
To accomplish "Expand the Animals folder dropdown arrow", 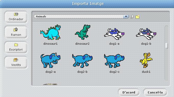I will 126,16.
